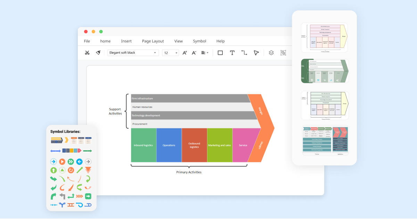Open the Insert menu
Screen dimensions: 417x221
coord(126,41)
